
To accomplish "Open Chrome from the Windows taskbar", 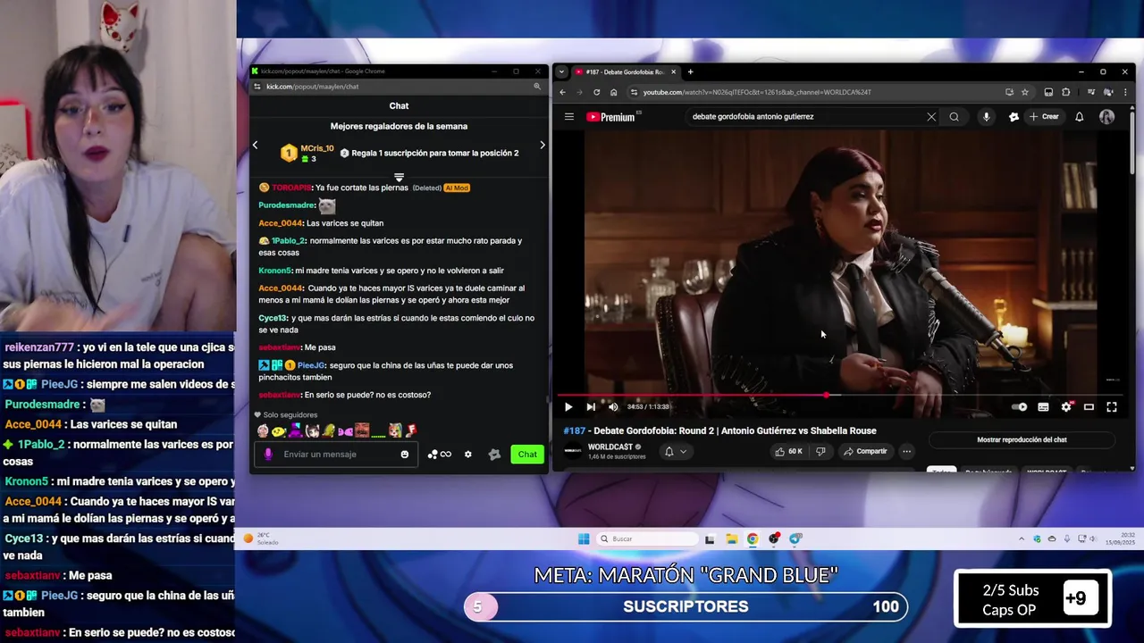I will (753, 539).
